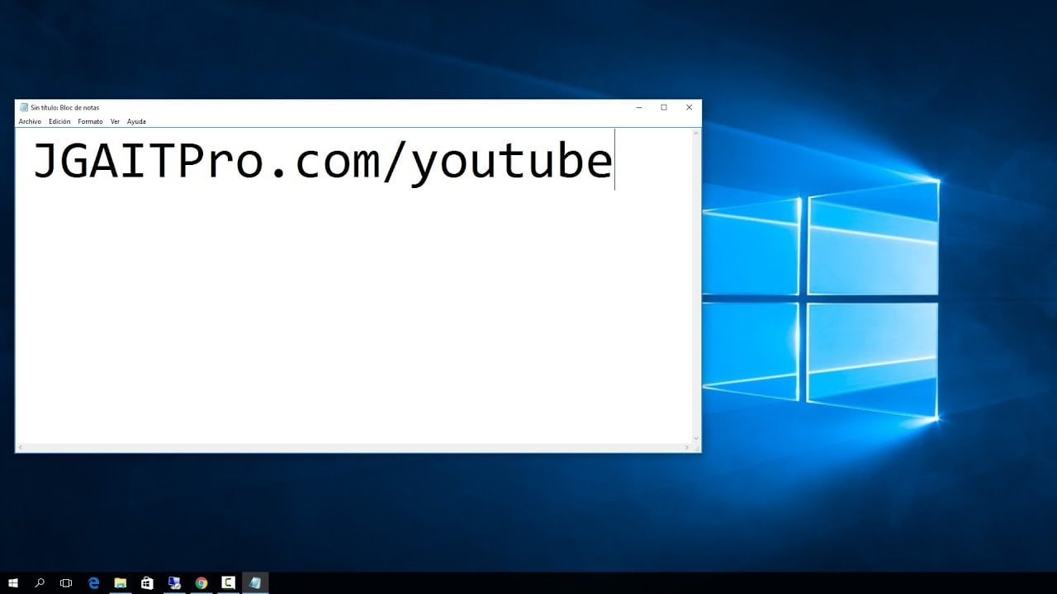Minimize the Bloc de notas window
The height and width of the screenshot is (594, 1057).
coord(639,107)
